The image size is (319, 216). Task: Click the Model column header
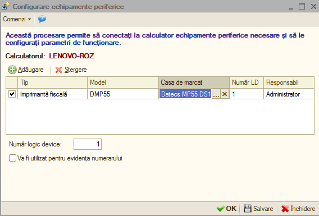click(x=123, y=82)
